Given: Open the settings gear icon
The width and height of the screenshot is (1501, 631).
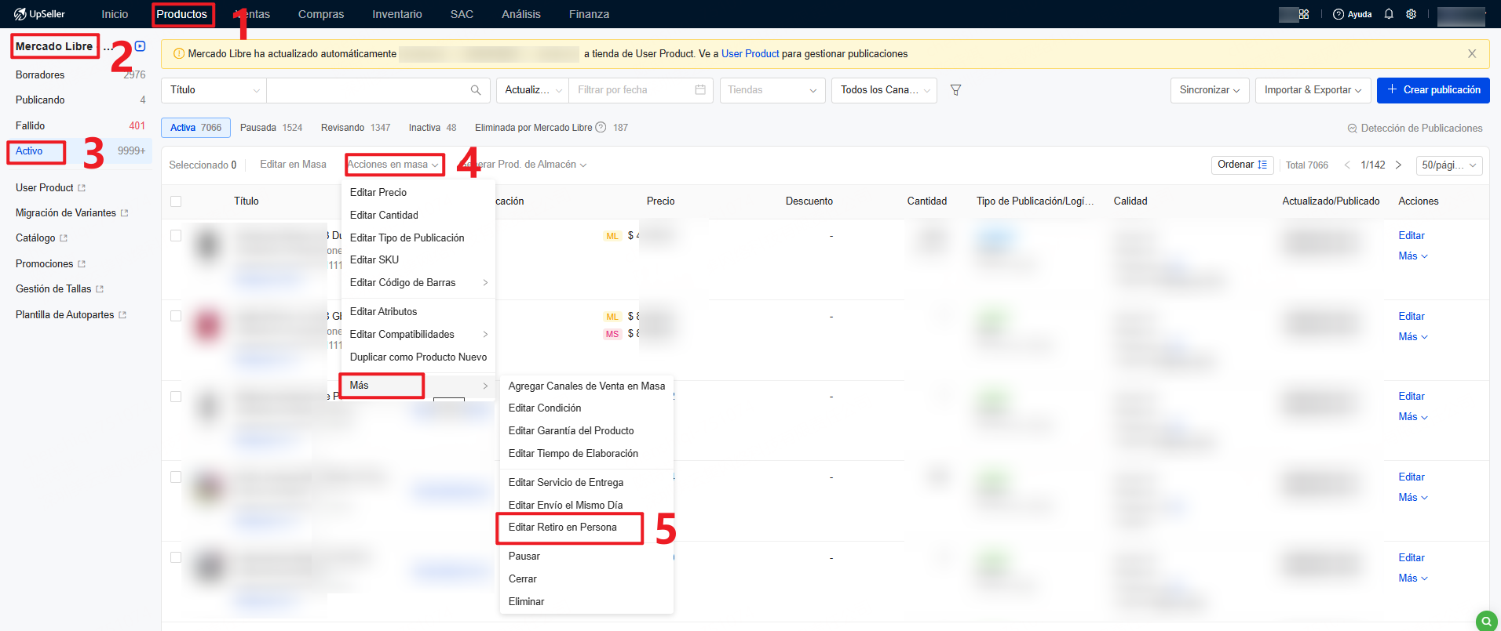Looking at the screenshot, I should pyautogui.click(x=1411, y=14).
